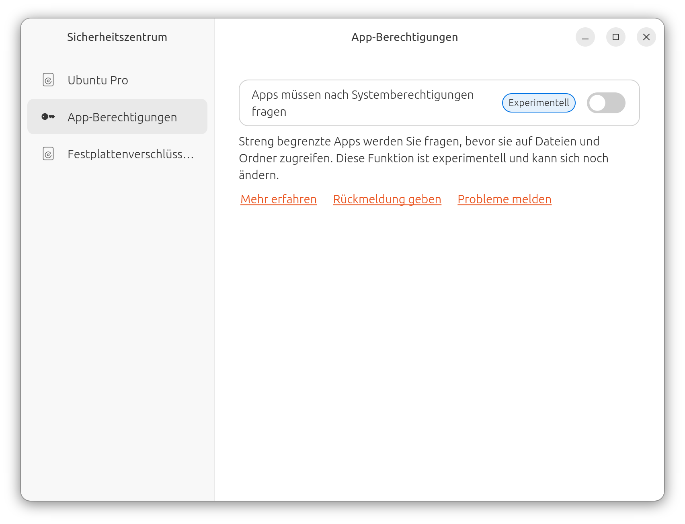Click the key icon beside App-Berechtigungen
The image size is (685, 524).
click(48, 117)
